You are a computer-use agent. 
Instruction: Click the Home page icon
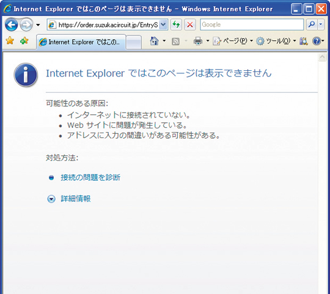click(154, 41)
